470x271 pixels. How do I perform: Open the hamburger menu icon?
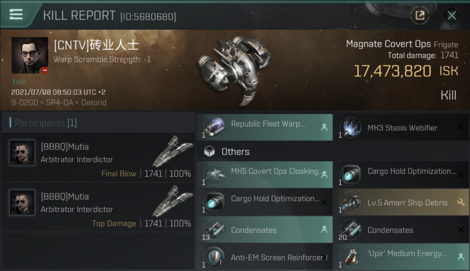click(x=16, y=14)
